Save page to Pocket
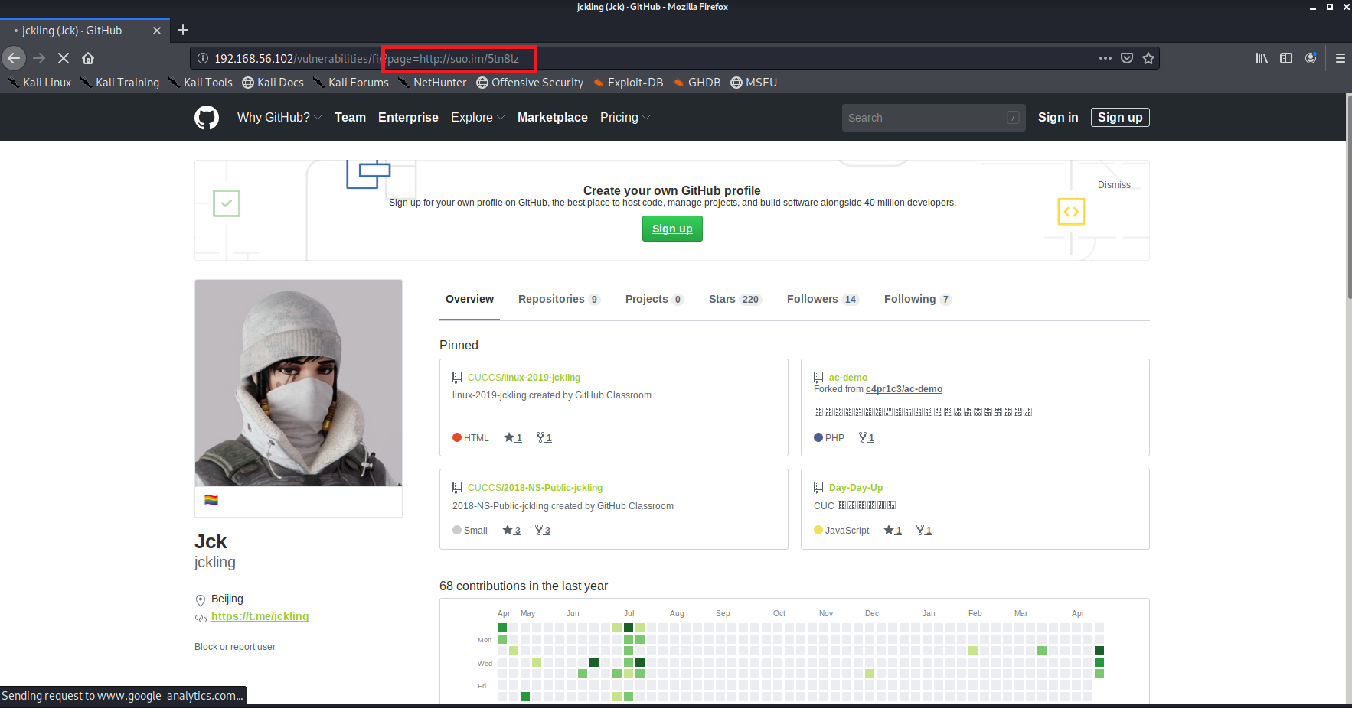This screenshot has height=708, width=1352. click(1126, 58)
